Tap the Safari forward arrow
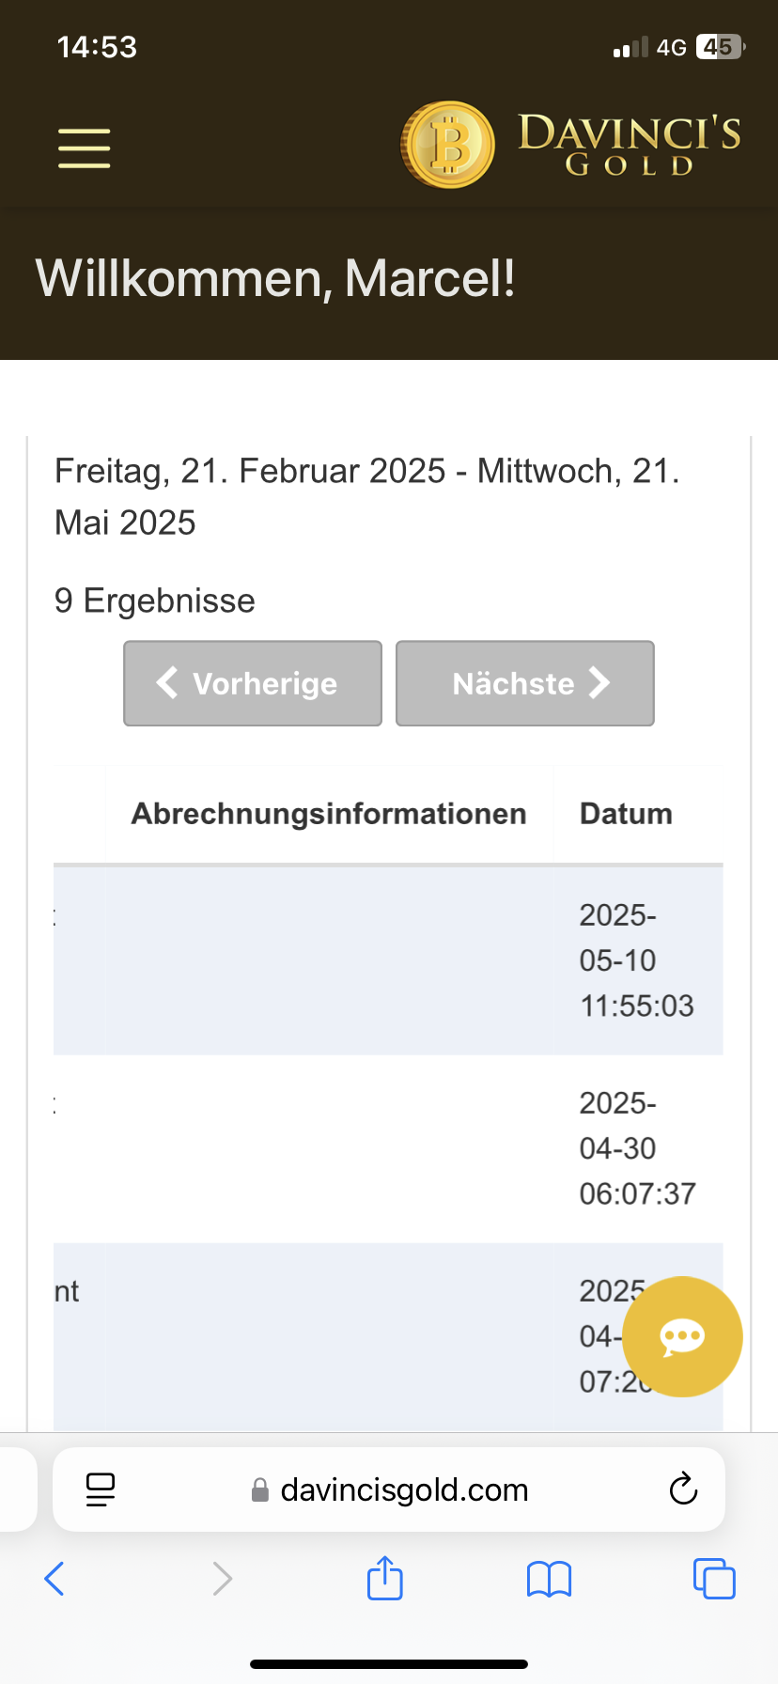778x1684 pixels. (222, 1579)
